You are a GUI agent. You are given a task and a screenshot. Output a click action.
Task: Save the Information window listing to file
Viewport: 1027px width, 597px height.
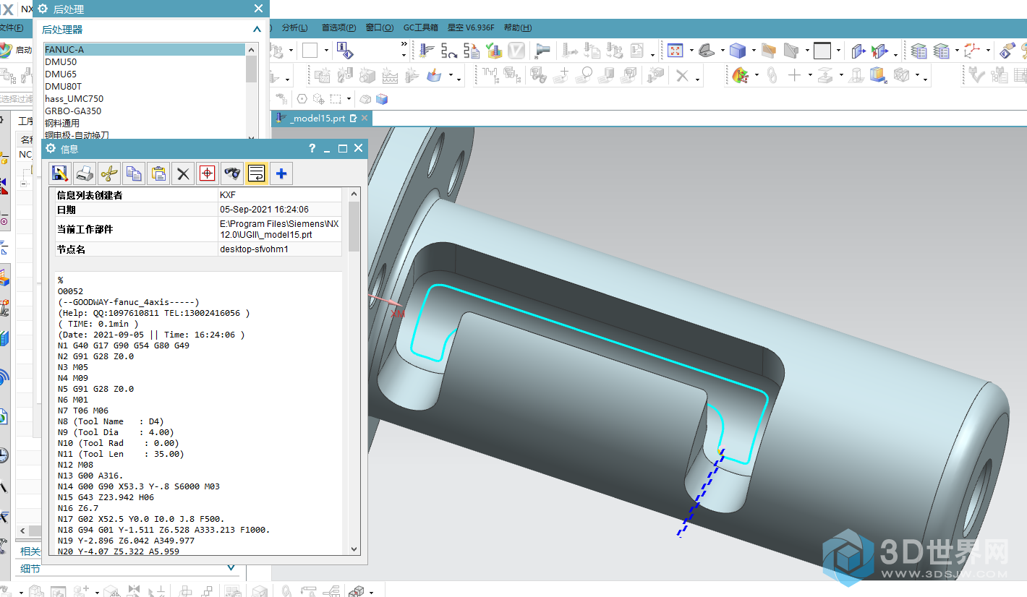pos(61,173)
